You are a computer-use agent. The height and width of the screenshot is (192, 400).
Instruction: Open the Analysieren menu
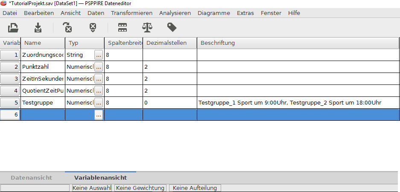(175, 13)
